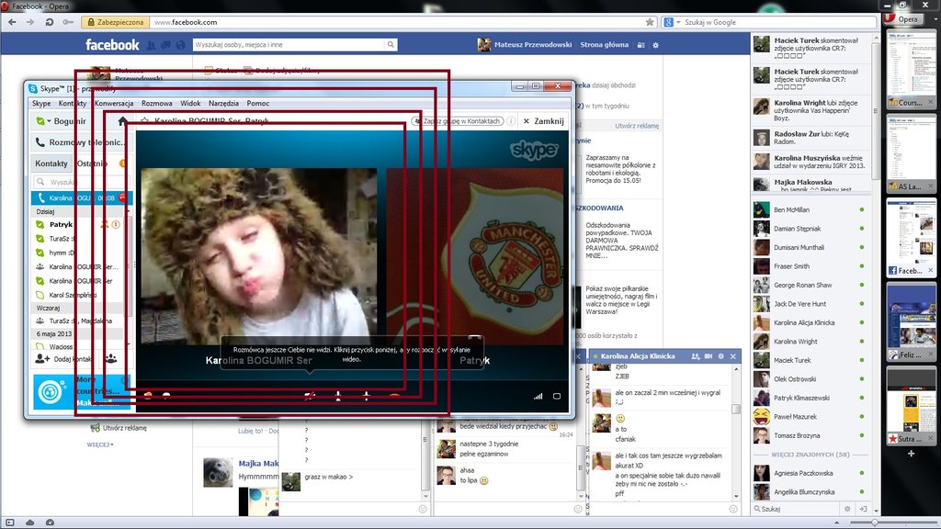This screenshot has height=529, width=941.
Task: Click the Skype home icon
Action: (122, 121)
